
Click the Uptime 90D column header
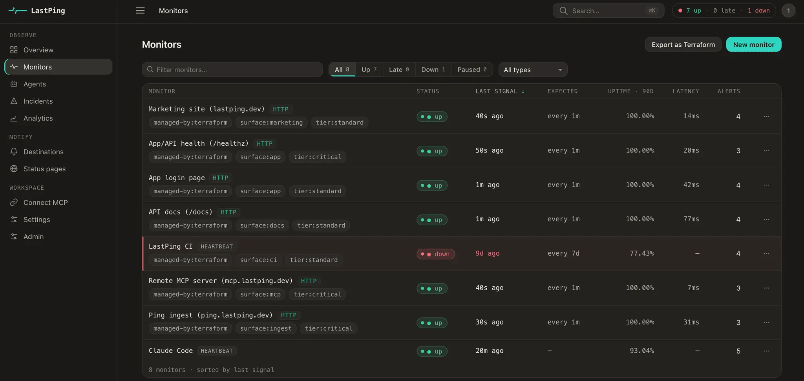coord(631,91)
